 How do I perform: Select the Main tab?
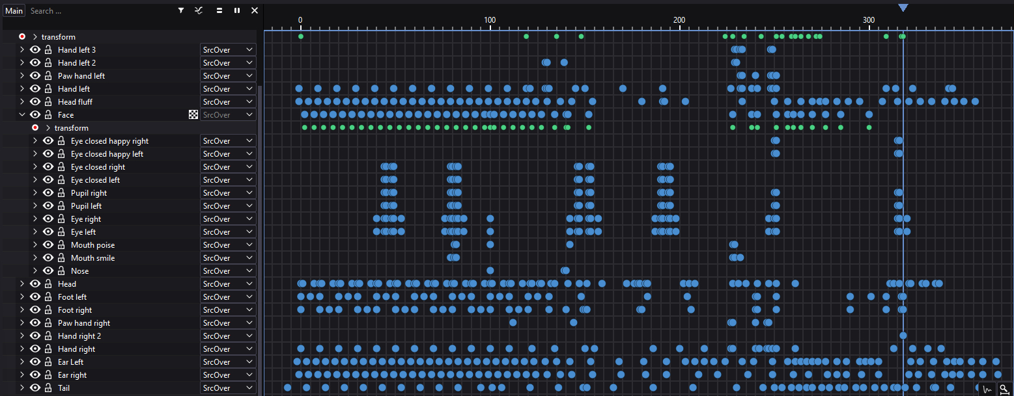click(14, 11)
